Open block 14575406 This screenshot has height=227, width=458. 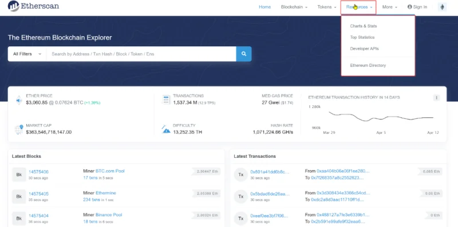tap(38, 172)
